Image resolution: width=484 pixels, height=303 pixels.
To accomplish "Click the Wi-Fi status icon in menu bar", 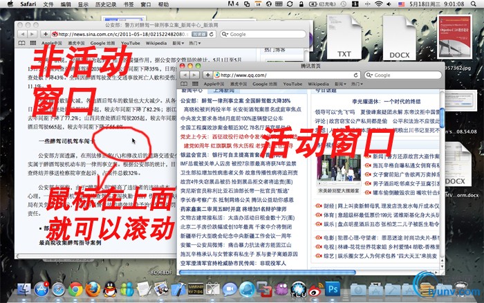I will click(x=379, y=4).
